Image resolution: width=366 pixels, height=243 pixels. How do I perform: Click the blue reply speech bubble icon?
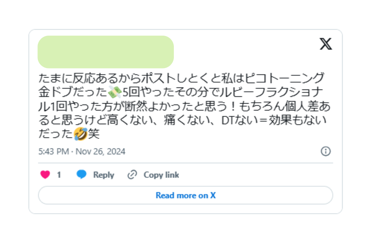point(81,175)
